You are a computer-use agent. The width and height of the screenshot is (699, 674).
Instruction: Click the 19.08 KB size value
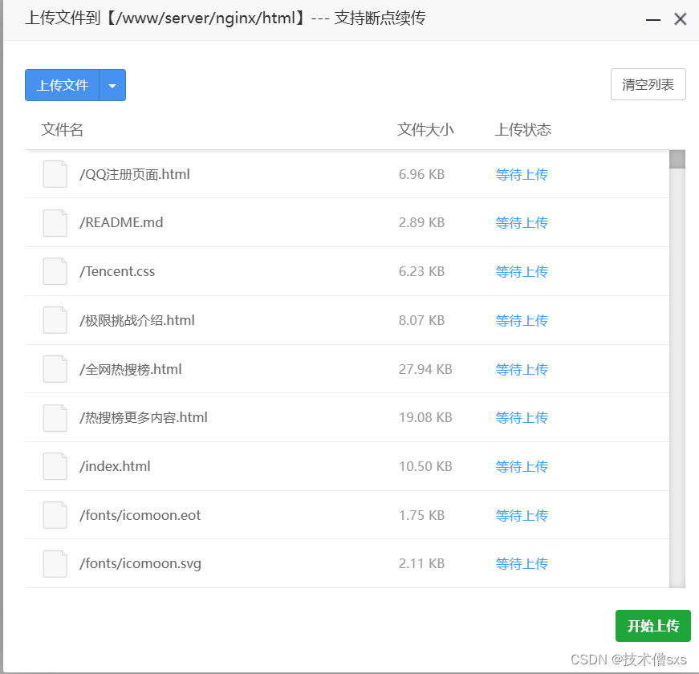point(425,418)
